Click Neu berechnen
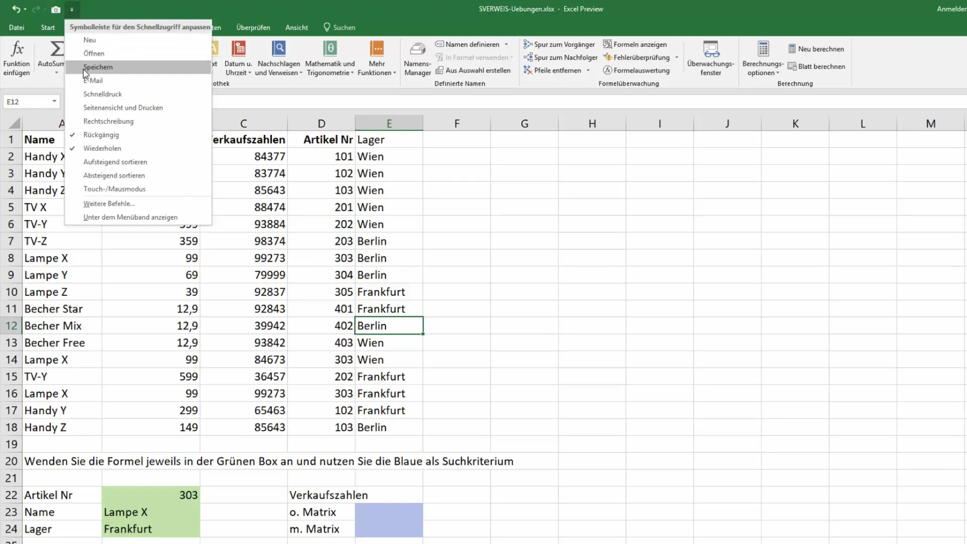Screen dimensions: 967x544 pos(816,49)
